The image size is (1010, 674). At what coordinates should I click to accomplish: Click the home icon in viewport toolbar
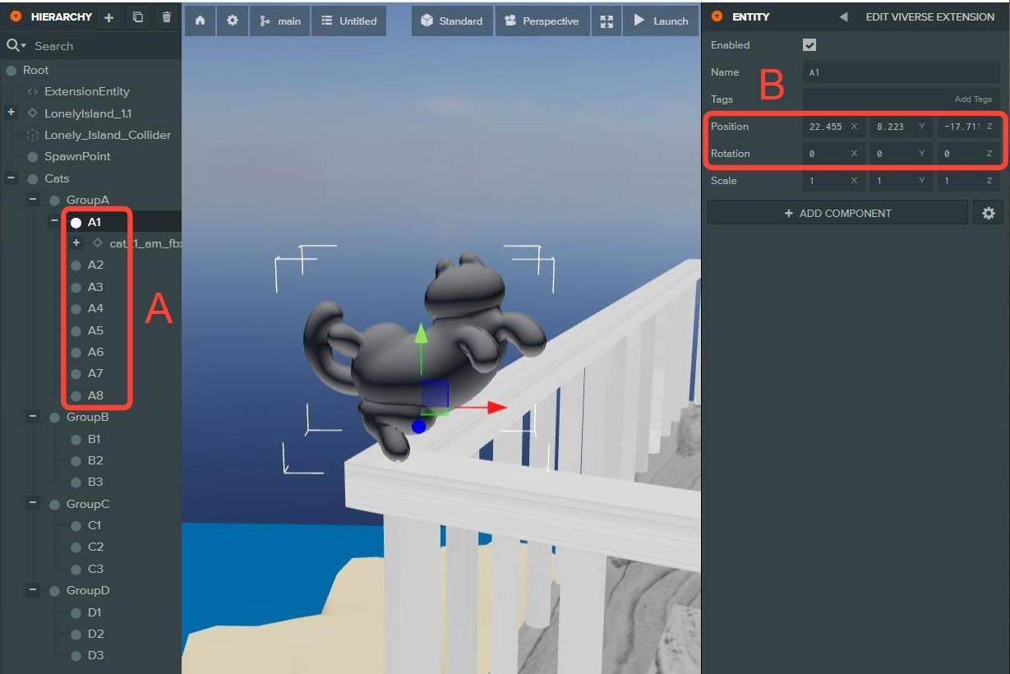200,21
